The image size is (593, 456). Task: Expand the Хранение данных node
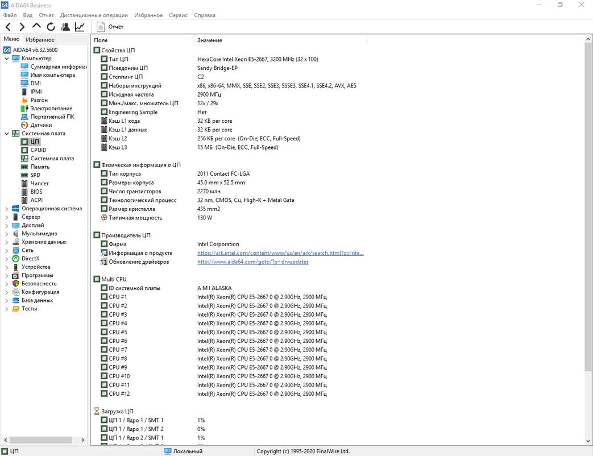6,242
